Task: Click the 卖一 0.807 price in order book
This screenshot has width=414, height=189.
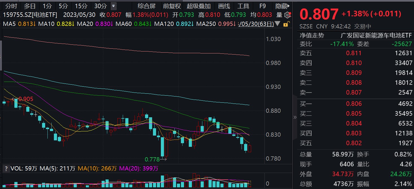Action: click(x=354, y=92)
